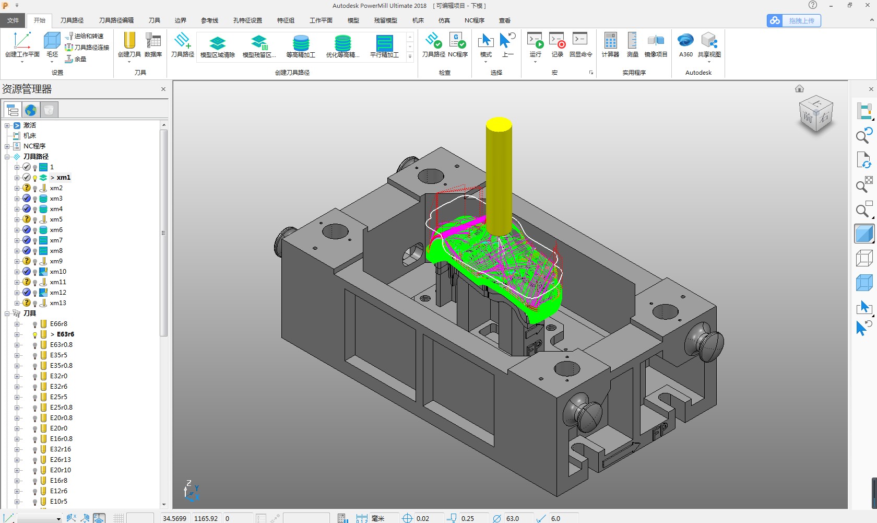The width and height of the screenshot is (877, 523).
Task: Toggle lightbulb for tool E63r6
Action: click(x=35, y=335)
